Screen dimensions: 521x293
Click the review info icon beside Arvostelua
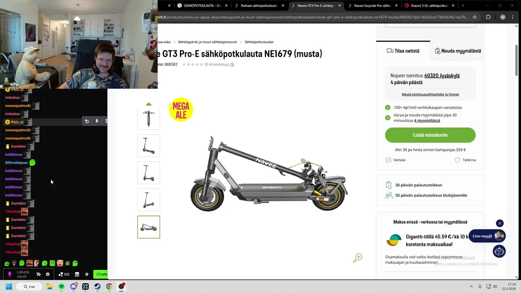point(232,64)
